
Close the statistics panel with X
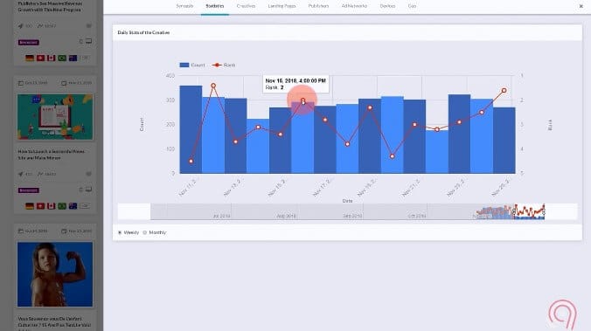coord(581,6)
